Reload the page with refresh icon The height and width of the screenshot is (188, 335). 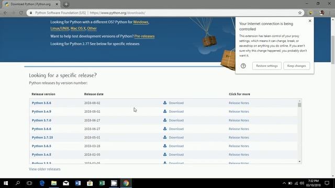tap(21, 13)
